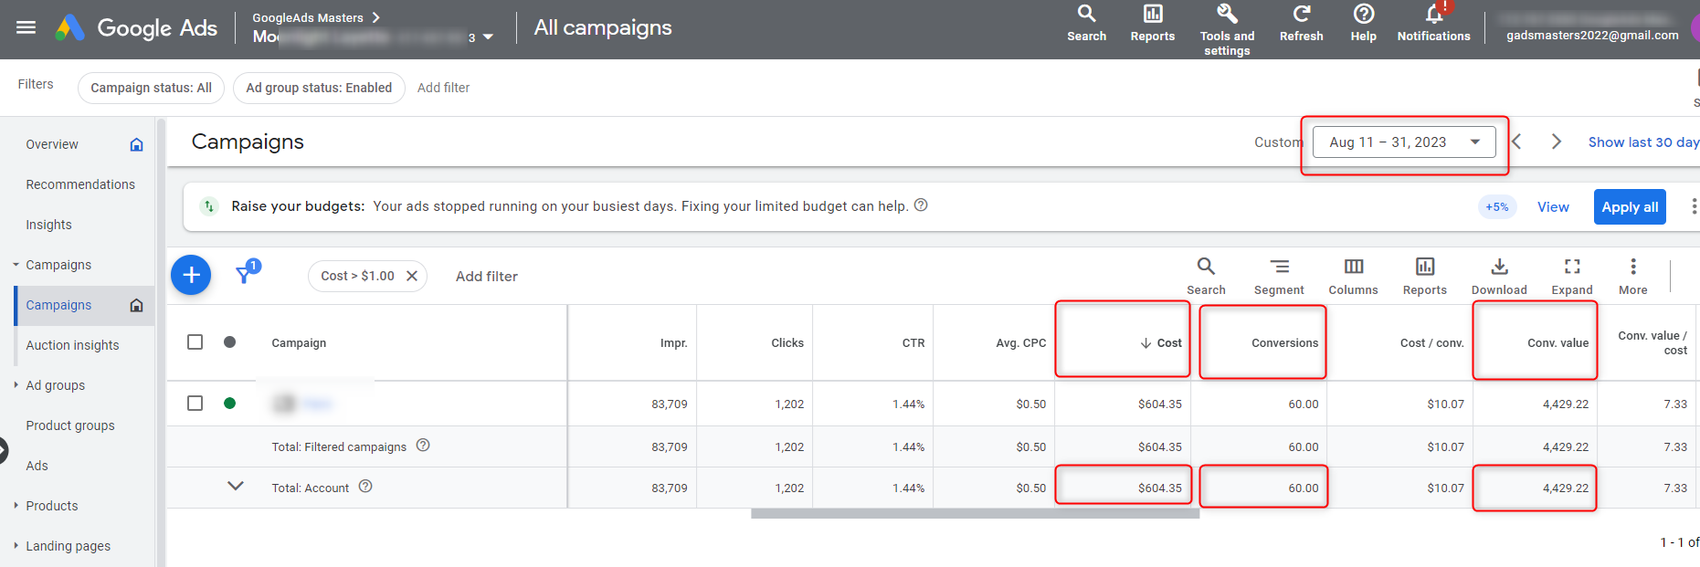1700x567 pixels.
Task: Click the +5% recommendation score badge
Action: tap(1497, 207)
